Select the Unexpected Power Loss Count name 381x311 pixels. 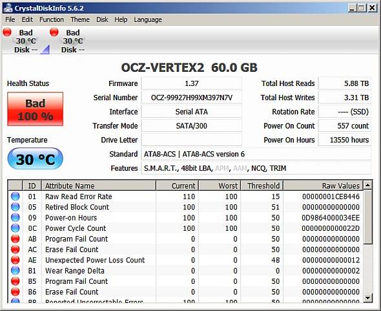95,260
